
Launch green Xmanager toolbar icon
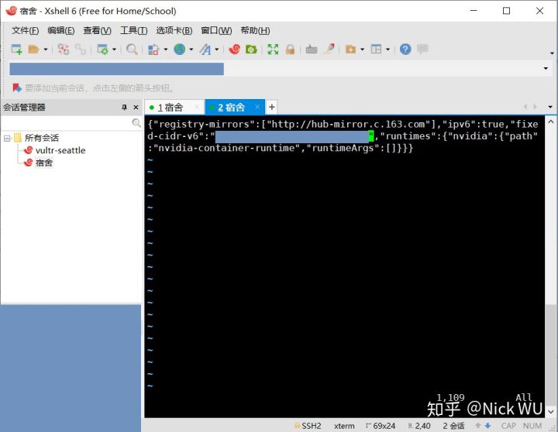[251, 49]
